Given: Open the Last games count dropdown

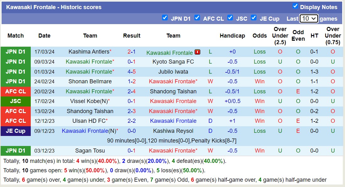Looking at the screenshot, I should pyautogui.click(x=308, y=18).
